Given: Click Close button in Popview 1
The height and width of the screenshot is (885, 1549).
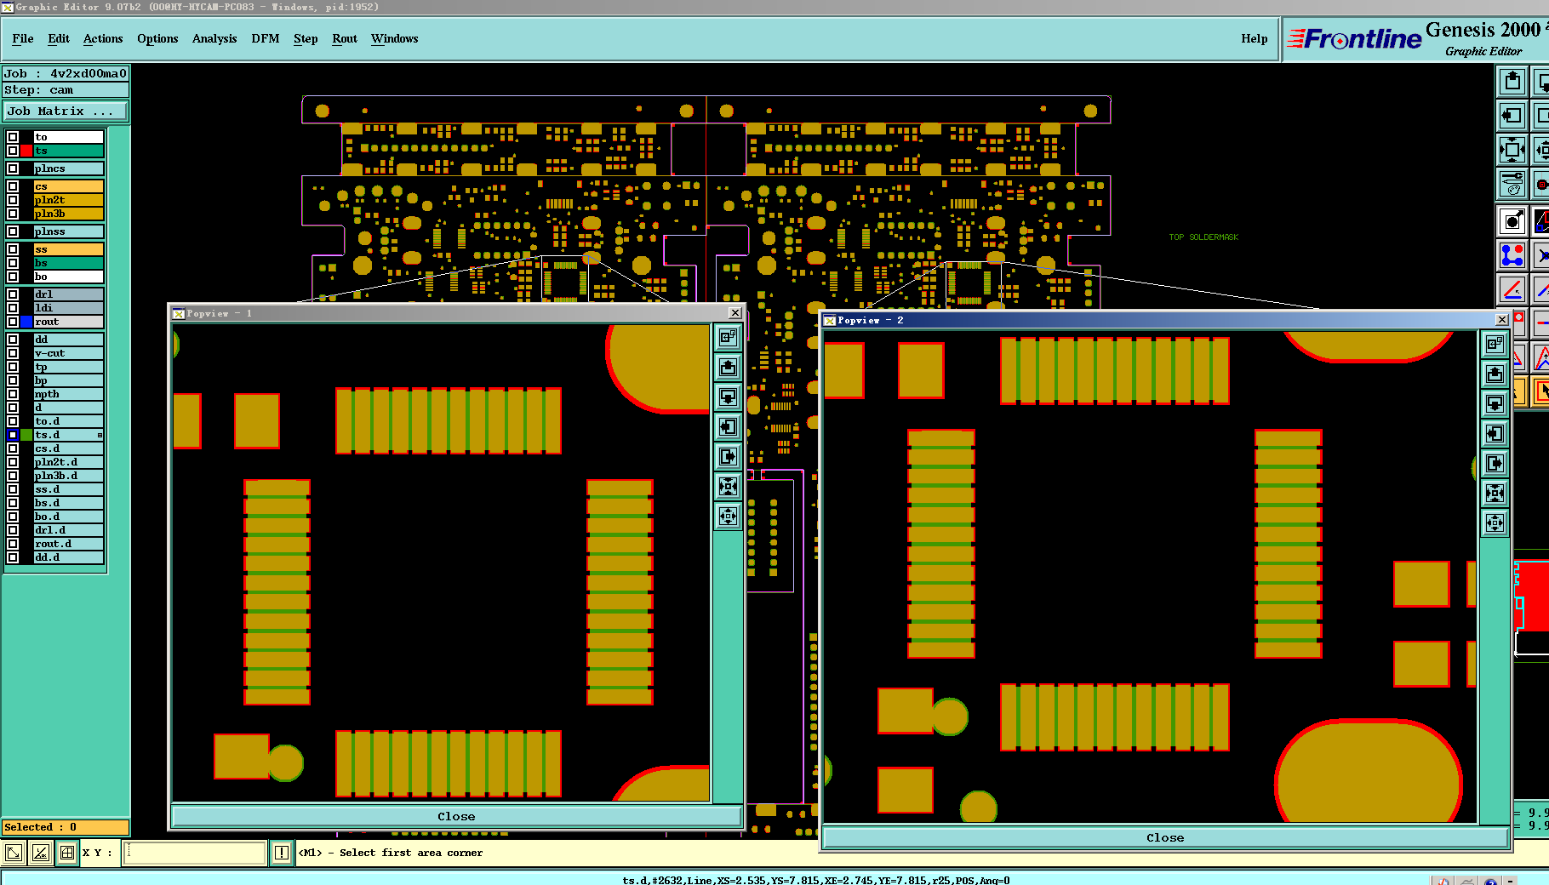Looking at the screenshot, I should click(456, 816).
